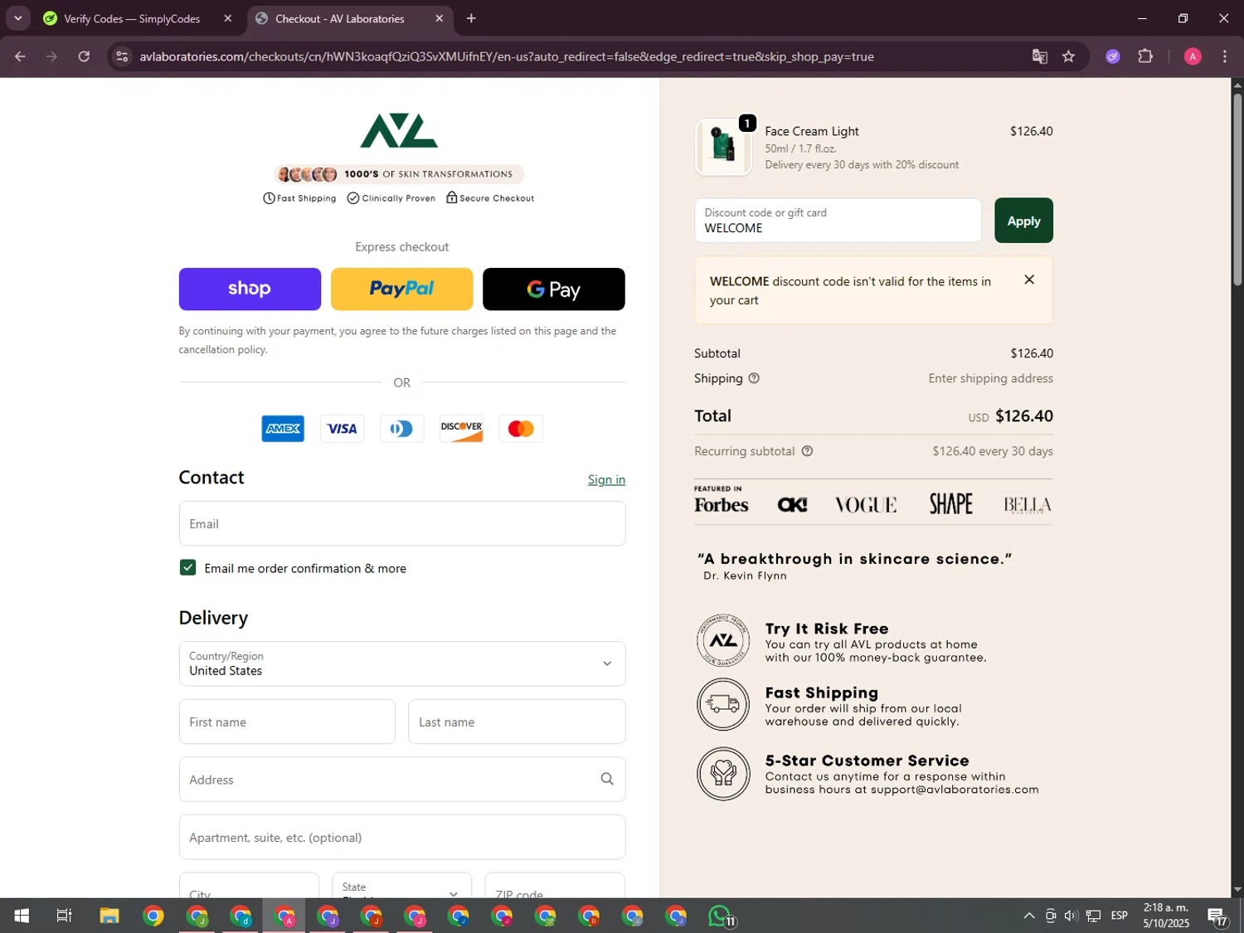
Task: Open File Explorer from taskbar
Action: [109, 916]
